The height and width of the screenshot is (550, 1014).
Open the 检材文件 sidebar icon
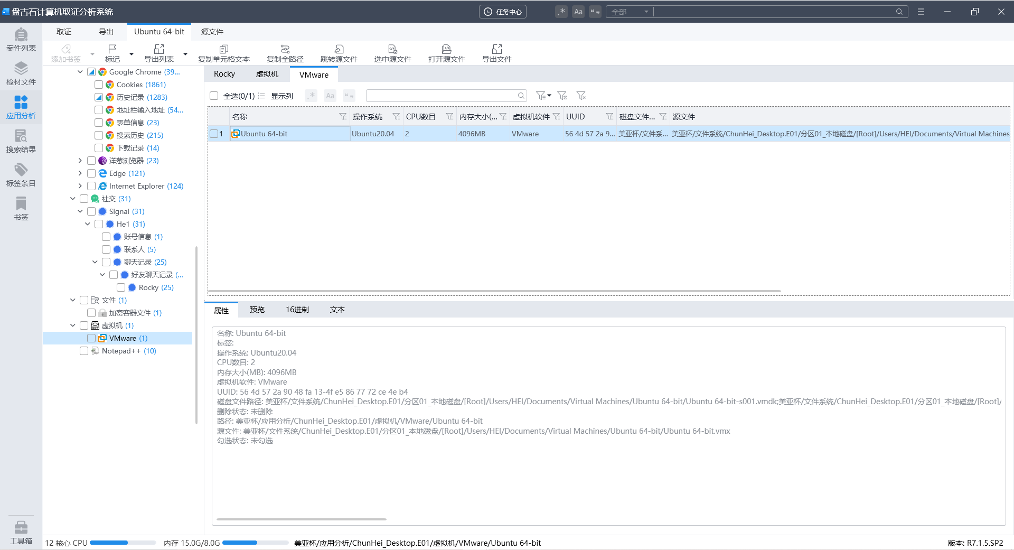pos(21,74)
